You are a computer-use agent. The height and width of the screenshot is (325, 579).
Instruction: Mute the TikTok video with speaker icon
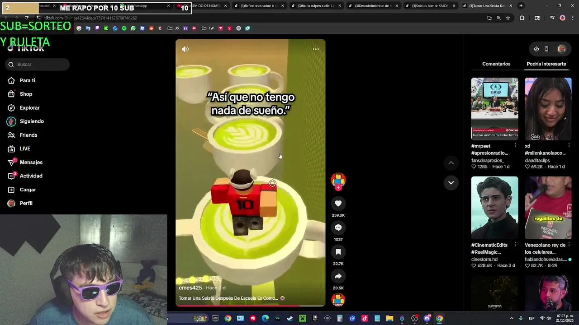[x=185, y=49]
